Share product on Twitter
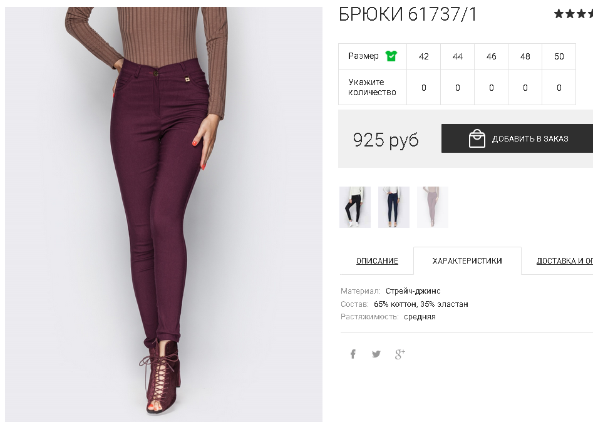The width and height of the screenshot is (593, 422). click(x=376, y=354)
